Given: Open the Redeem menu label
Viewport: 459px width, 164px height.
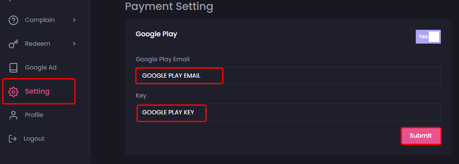Looking at the screenshot, I should tap(38, 44).
